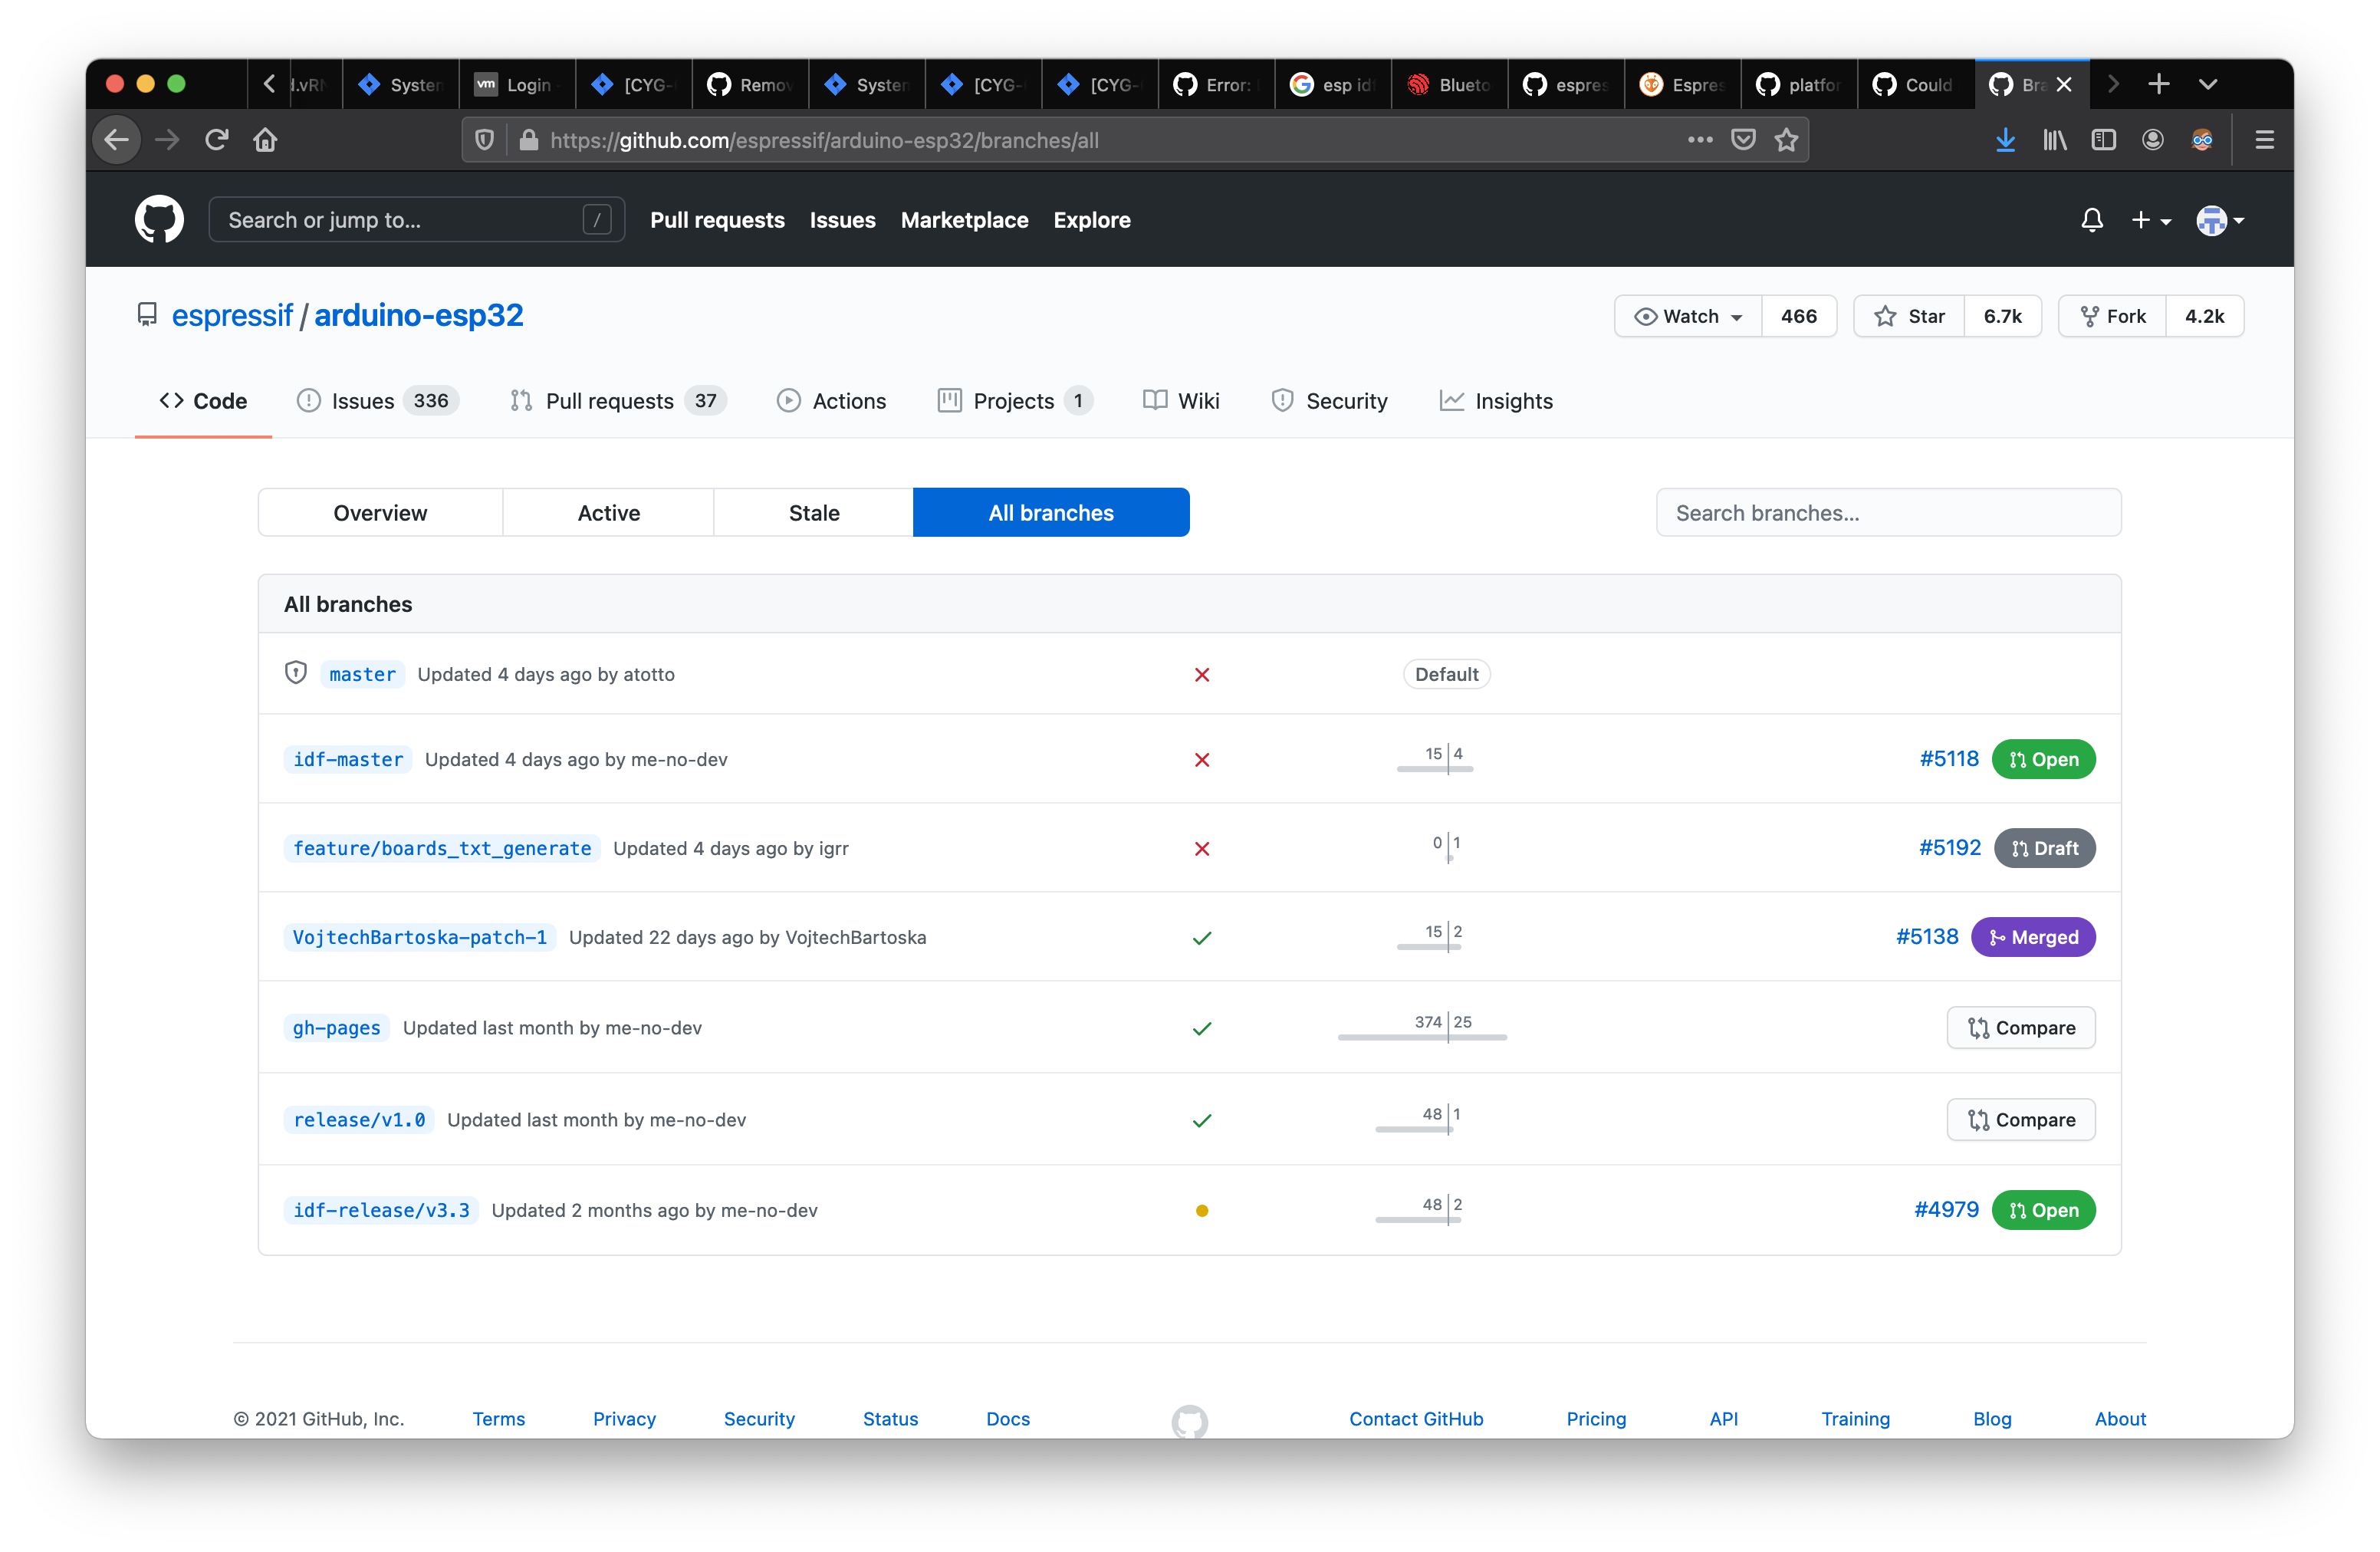2380x1552 pixels.
Task: Click the octocat logo in the page footer
Action: click(1190, 1419)
